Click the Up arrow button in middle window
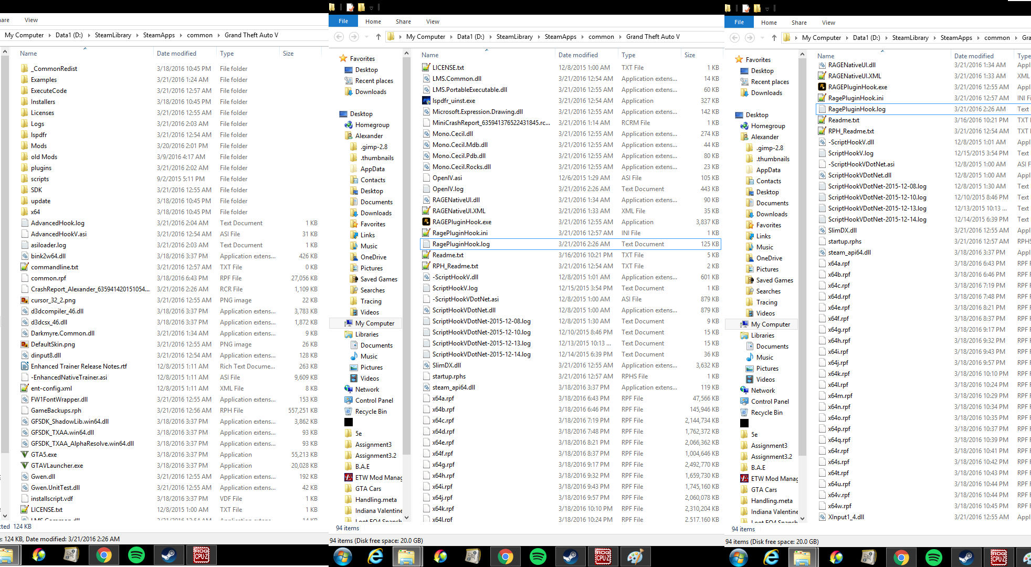The image size is (1031, 567). tap(378, 37)
